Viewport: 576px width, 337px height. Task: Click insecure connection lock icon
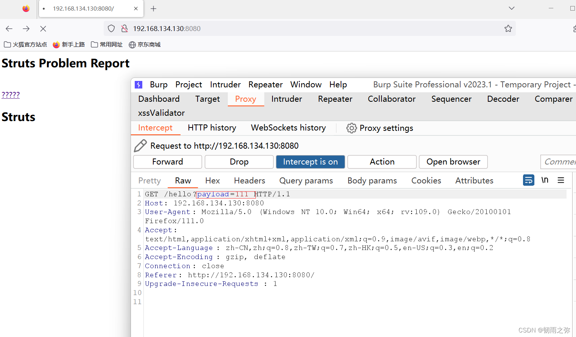point(124,28)
